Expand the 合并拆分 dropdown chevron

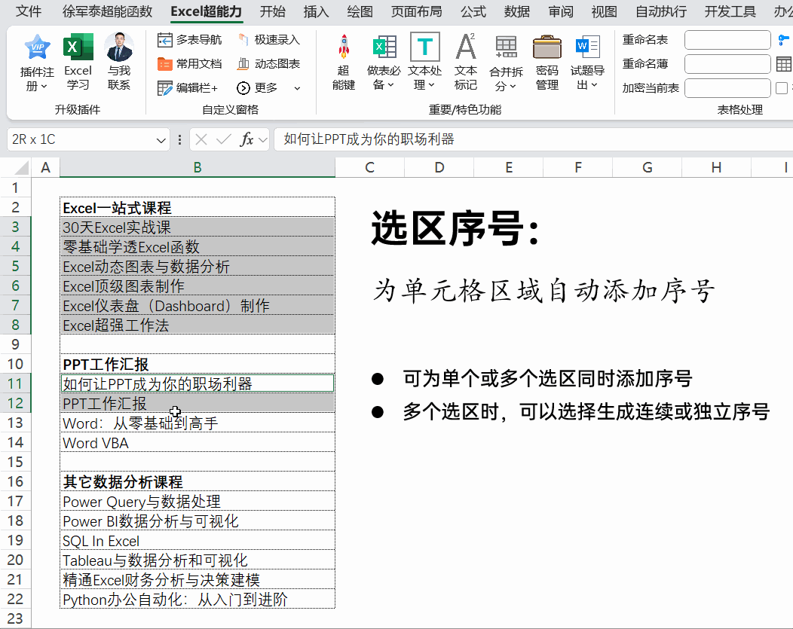click(x=513, y=87)
